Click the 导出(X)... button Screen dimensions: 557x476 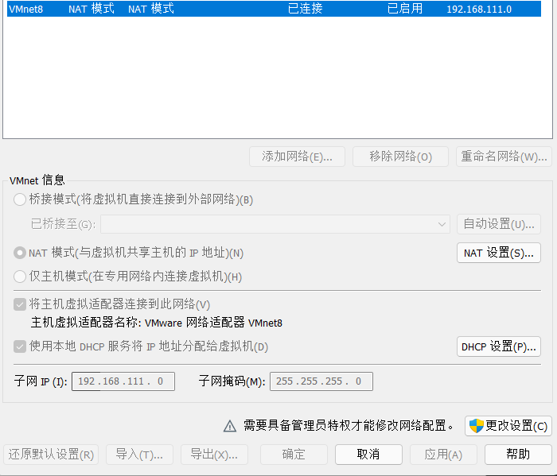pos(214,455)
